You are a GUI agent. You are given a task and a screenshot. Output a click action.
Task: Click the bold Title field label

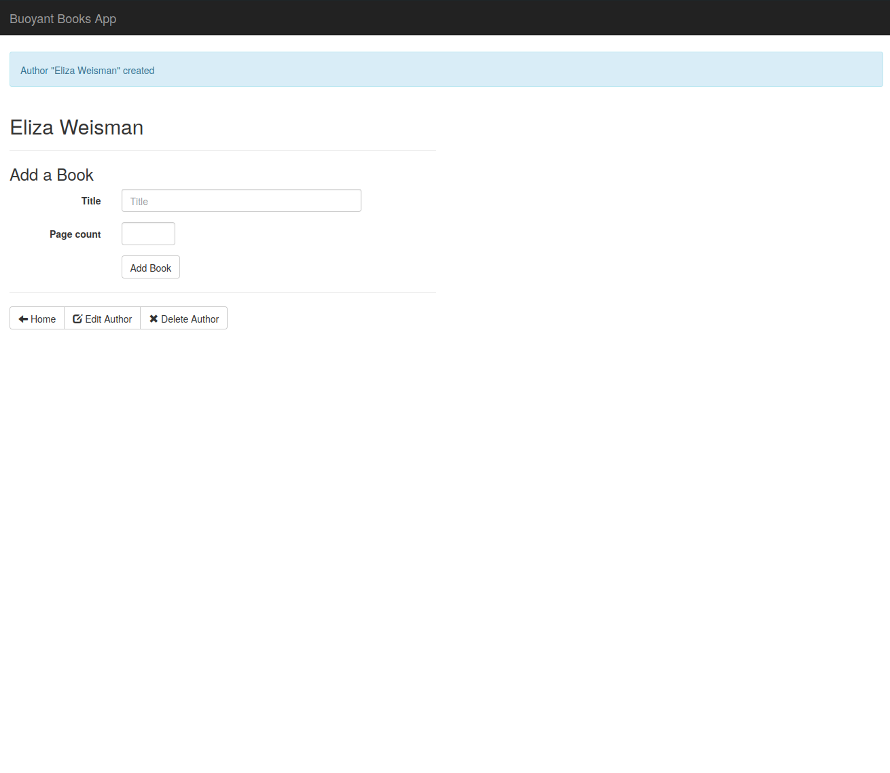click(91, 201)
